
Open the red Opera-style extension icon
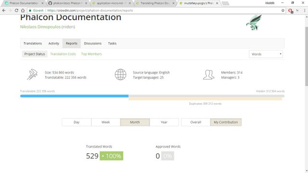click(x=291, y=11)
